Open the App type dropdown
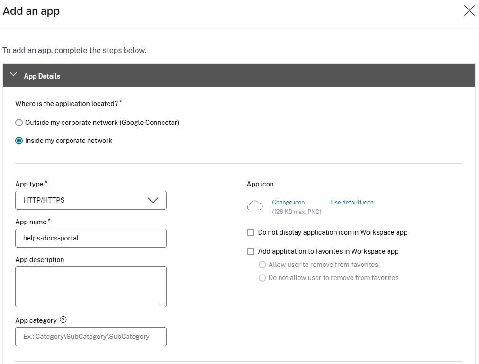Image resolution: width=479 pixels, height=364 pixels. 90,200
